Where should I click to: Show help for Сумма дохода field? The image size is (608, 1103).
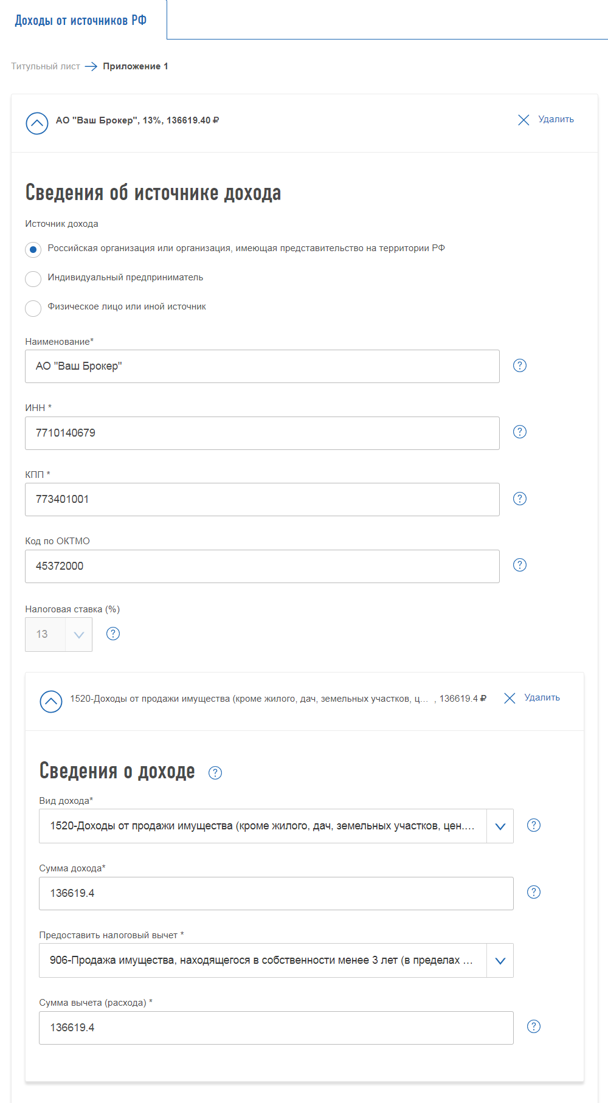pos(534,892)
